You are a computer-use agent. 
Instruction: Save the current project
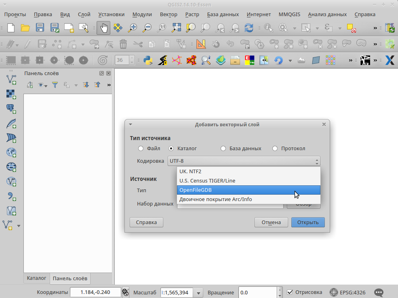(40, 28)
